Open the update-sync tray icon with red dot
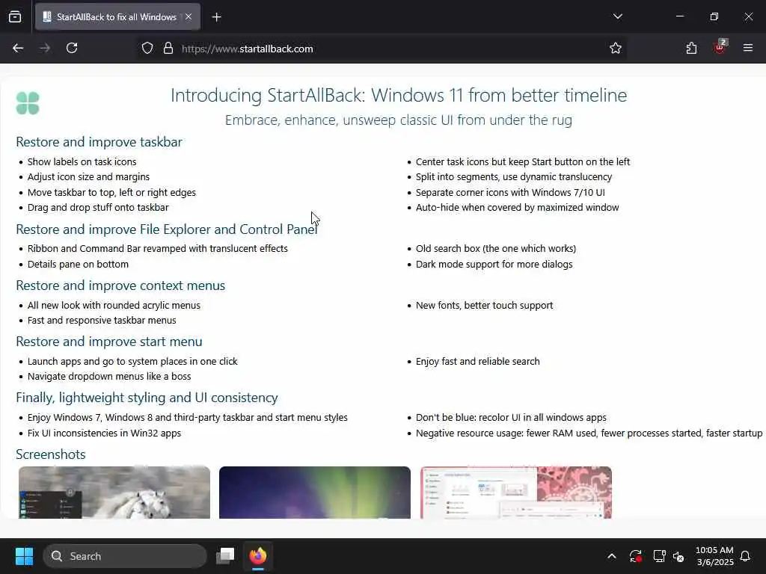The height and width of the screenshot is (574, 766). pos(636,556)
